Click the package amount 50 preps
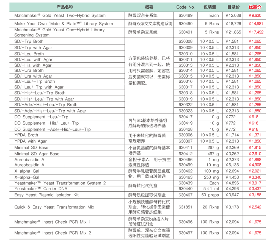The width and height of the screenshot is (275, 243). point(210,195)
